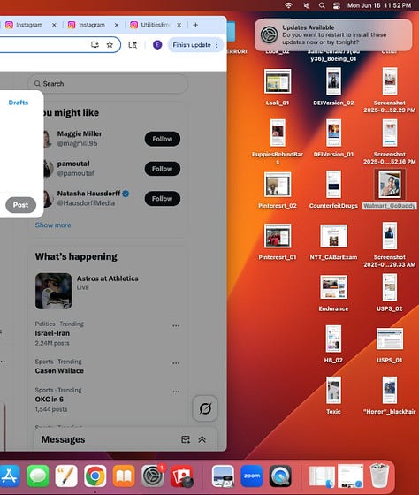Open Maggie Miller's profile name
This screenshot has width=419, height=495.
(80, 133)
